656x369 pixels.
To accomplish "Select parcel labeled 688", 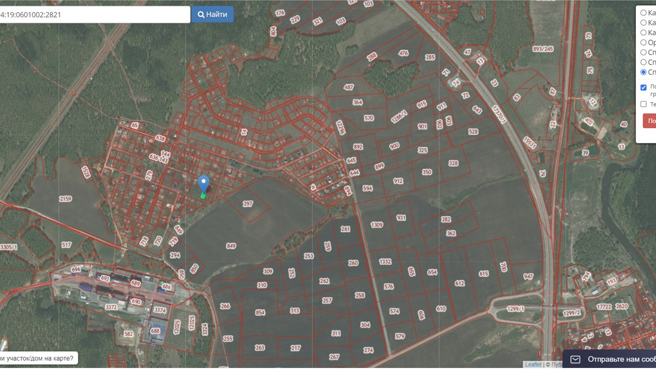I will (155, 331).
